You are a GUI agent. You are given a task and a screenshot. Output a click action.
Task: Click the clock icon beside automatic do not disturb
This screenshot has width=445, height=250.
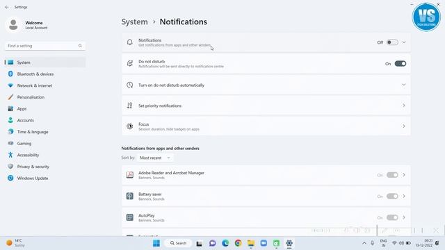click(x=130, y=85)
